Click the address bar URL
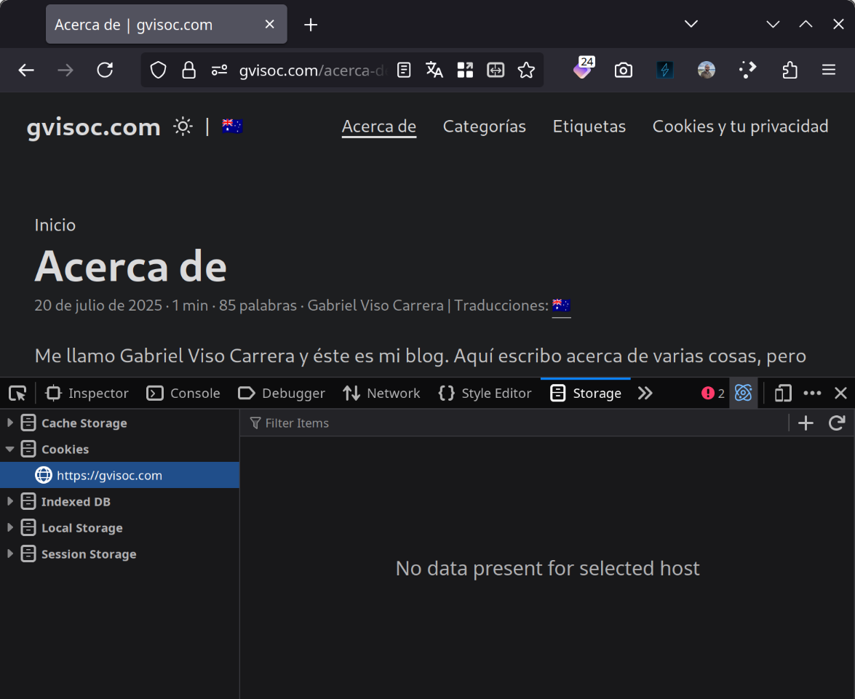 (313, 71)
